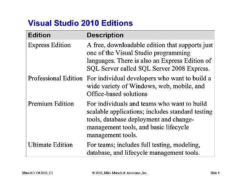Select the 'Express Edition' table cell
The height and width of the screenshot is (180, 240).
click(49, 45)
